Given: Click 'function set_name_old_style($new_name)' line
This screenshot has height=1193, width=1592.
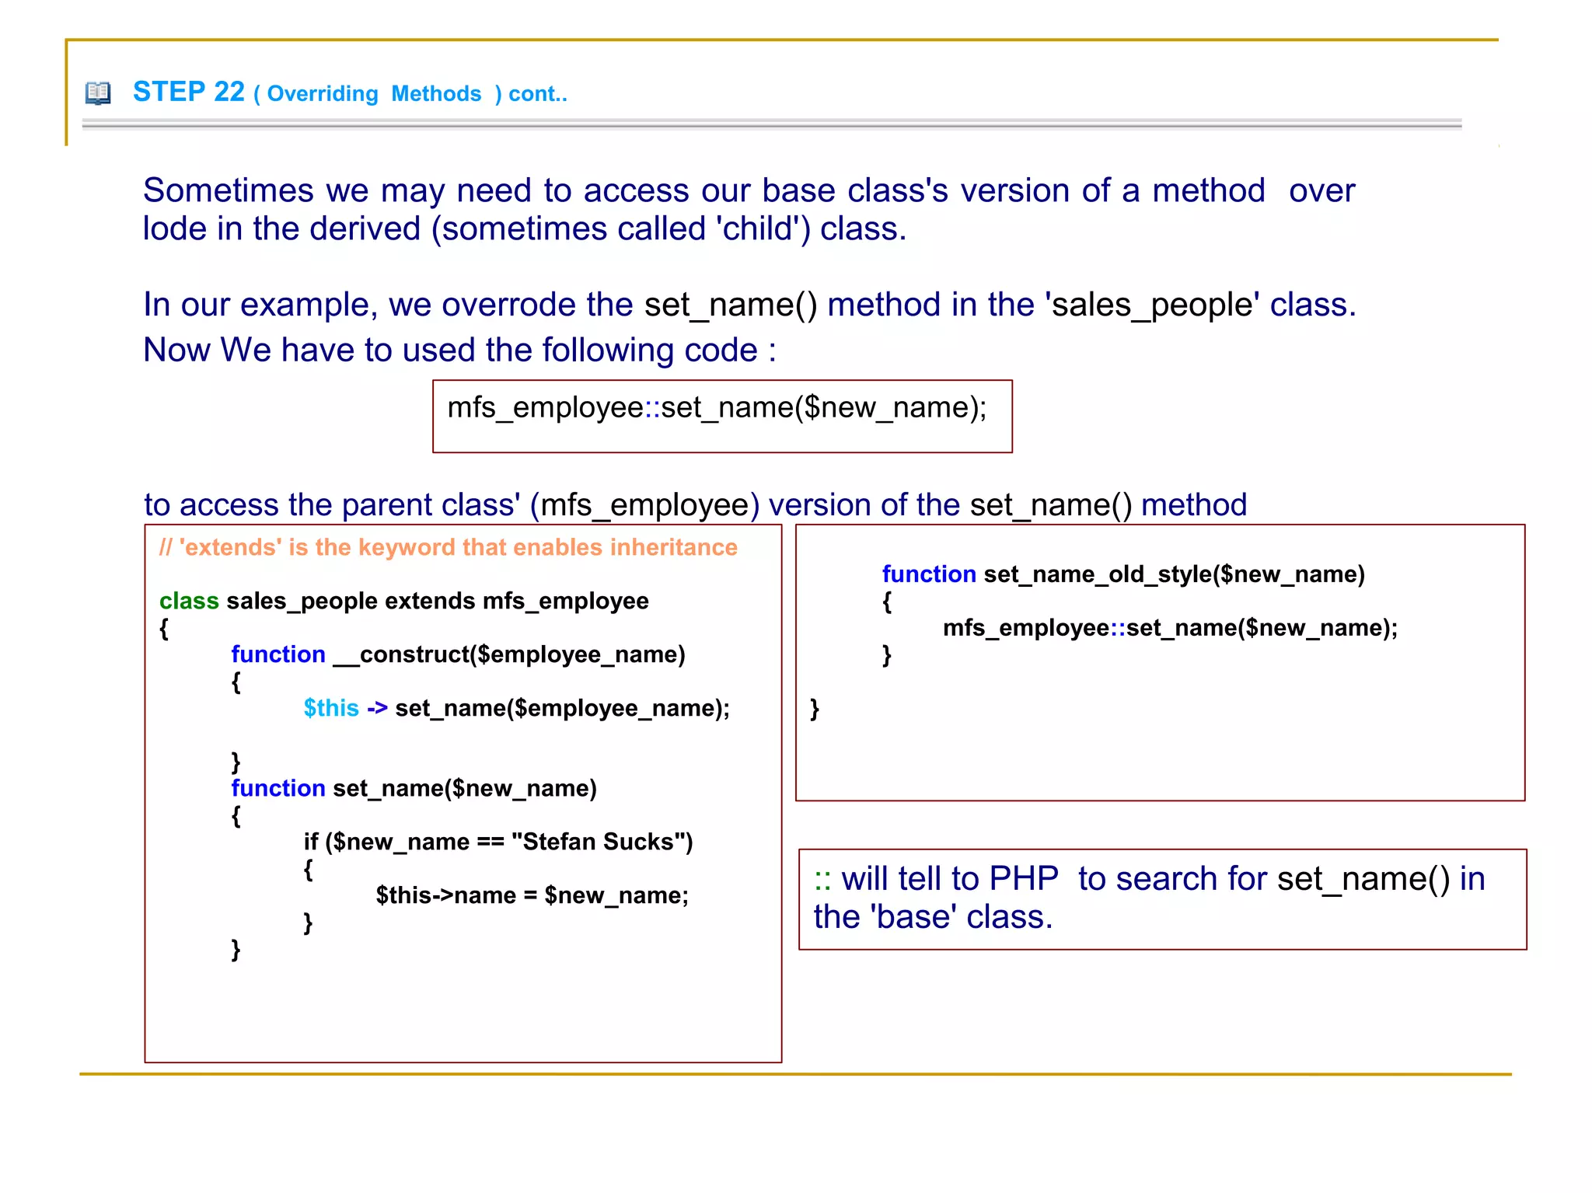Looking at the screenshot, I should pos(1123,574).
